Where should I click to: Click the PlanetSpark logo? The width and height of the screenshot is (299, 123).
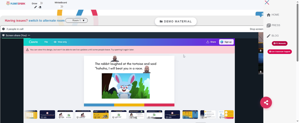(x=16, y=3)
